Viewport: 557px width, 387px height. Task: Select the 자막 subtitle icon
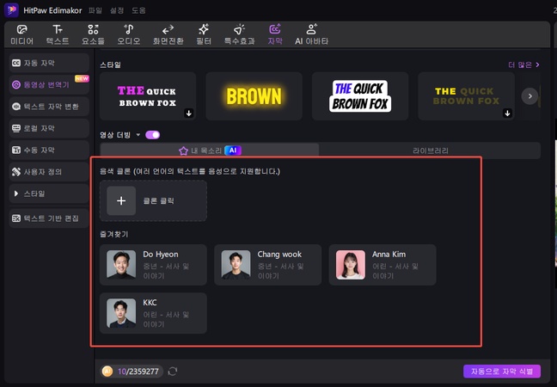(x=275, y=29)
